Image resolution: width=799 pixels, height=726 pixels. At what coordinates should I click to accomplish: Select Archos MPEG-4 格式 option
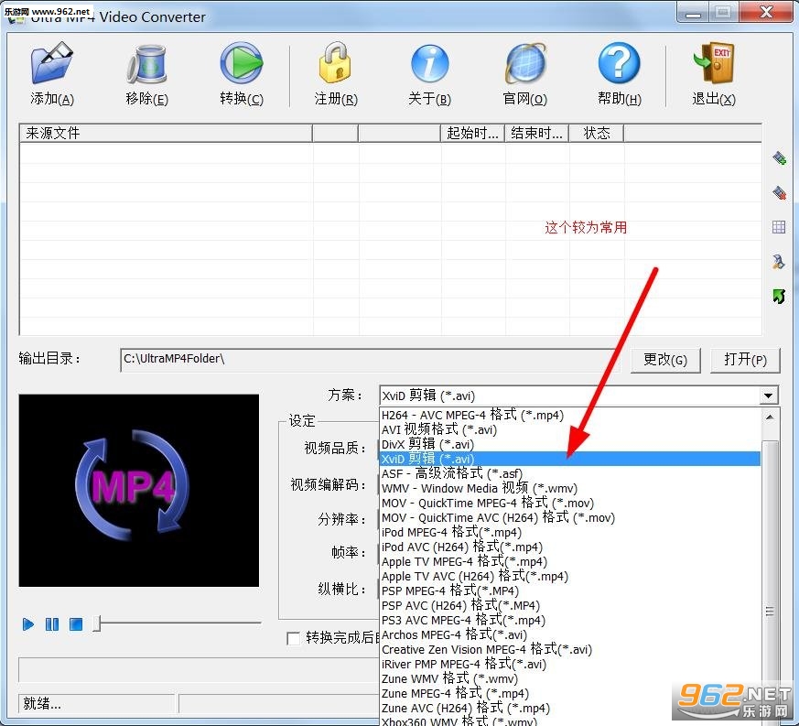[569, 635]
